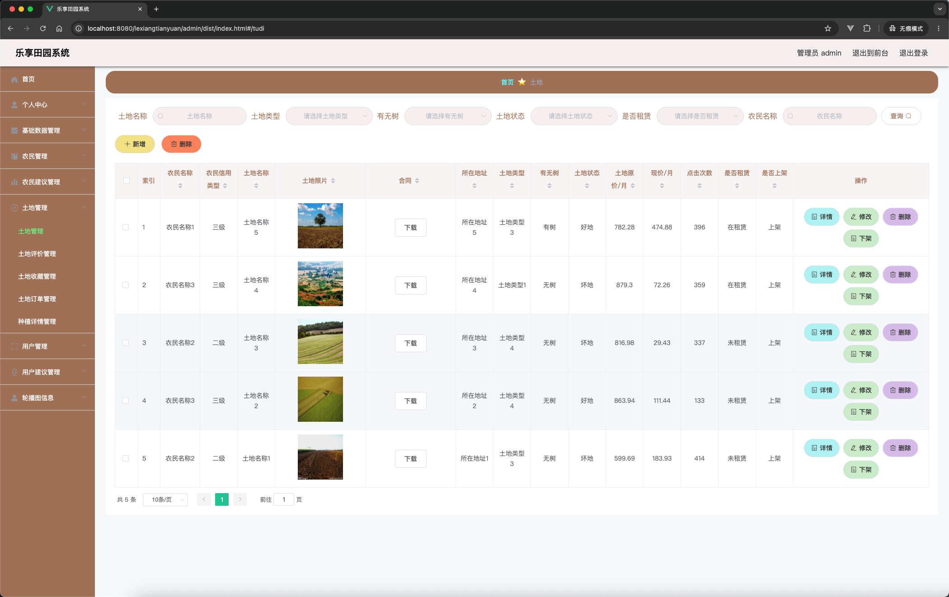The width and height of the screenshot is (949, 597).
Task: Click the chart icon beside 农民建议管理
Action: click(x=14, y=182)
